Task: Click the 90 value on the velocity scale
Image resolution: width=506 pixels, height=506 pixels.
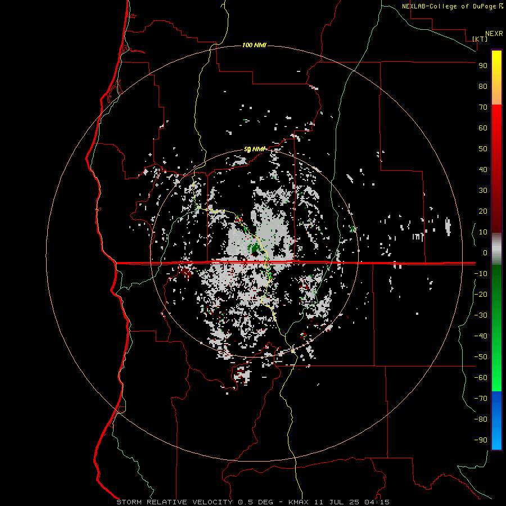Action: pos(483,66)
